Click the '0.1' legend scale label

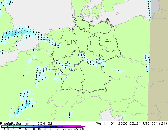click(x=3, y=129)
